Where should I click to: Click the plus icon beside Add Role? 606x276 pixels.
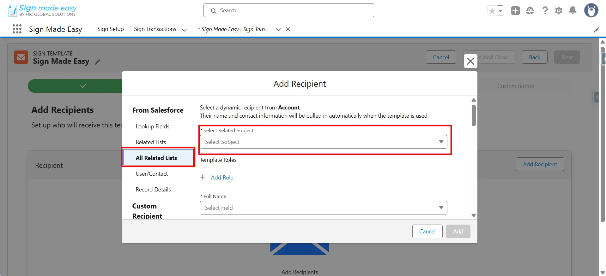coord(203,177)
